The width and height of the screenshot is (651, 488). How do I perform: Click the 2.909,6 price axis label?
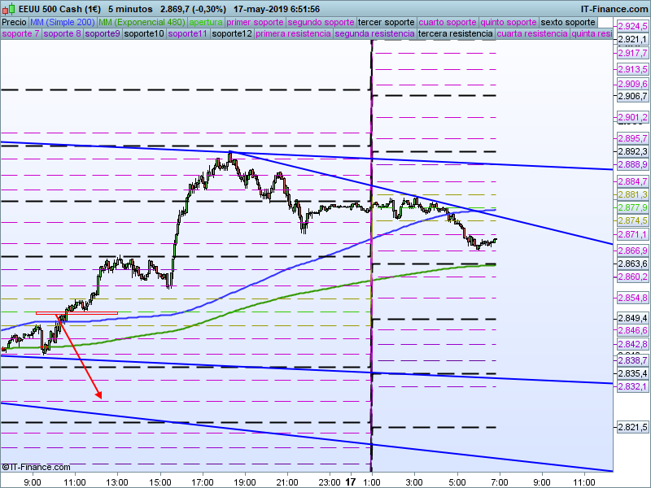click(x=632, y=85)
